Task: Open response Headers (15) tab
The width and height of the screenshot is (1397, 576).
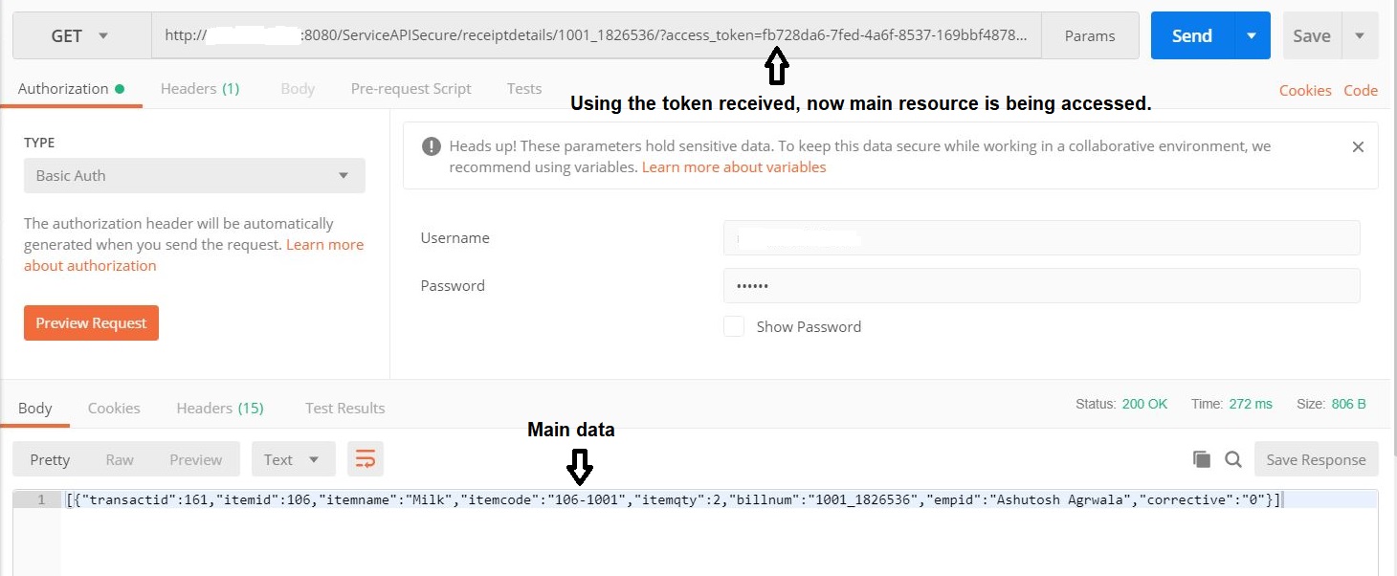Action: click(x=219, y=408)
